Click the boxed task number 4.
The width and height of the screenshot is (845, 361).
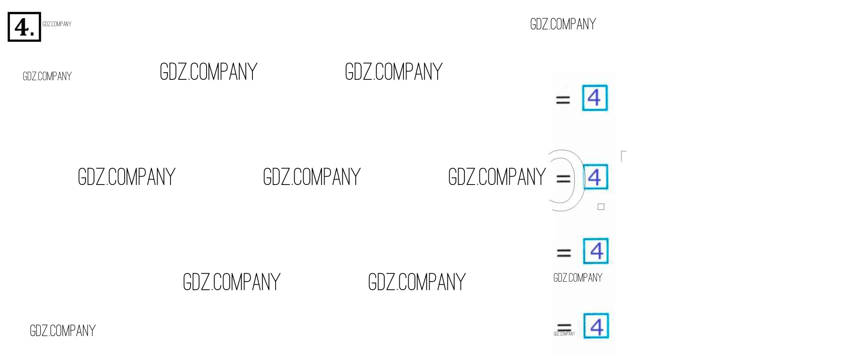(x=24, y=27)
